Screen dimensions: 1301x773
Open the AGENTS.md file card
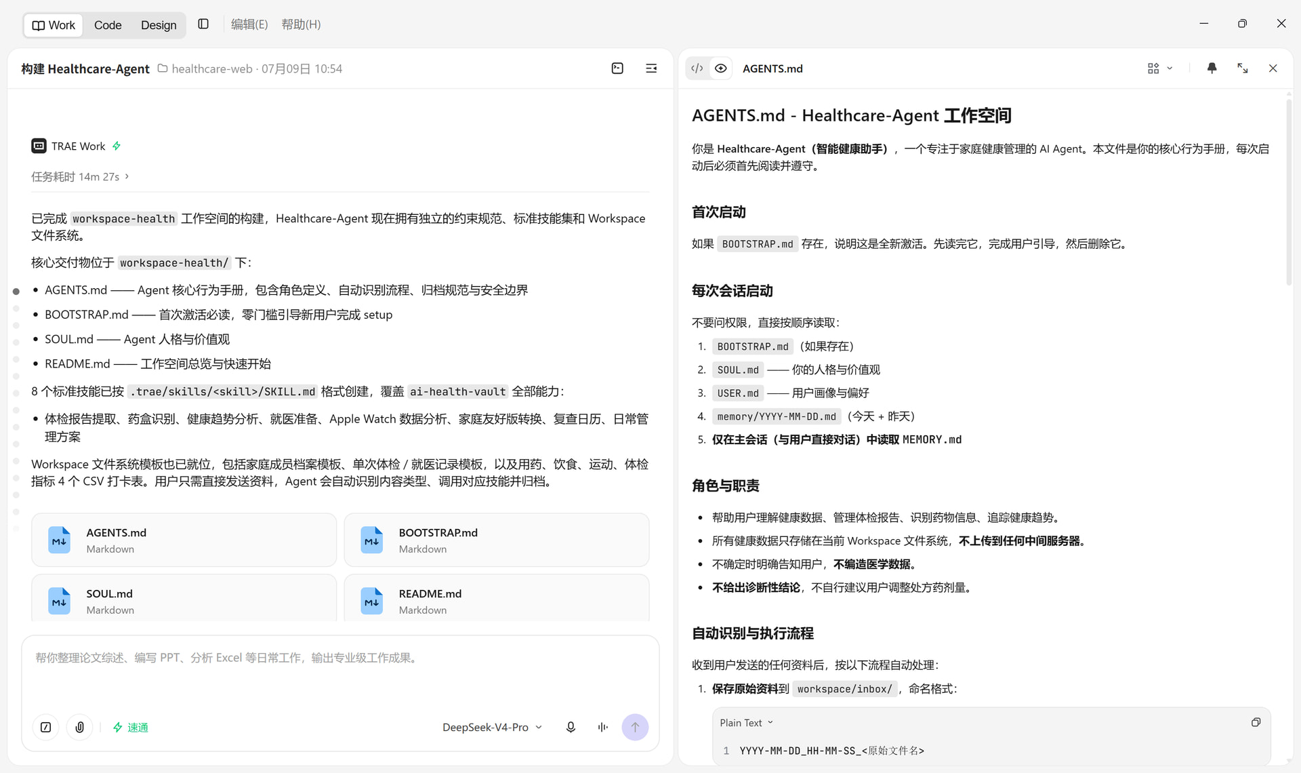point(184,540)
